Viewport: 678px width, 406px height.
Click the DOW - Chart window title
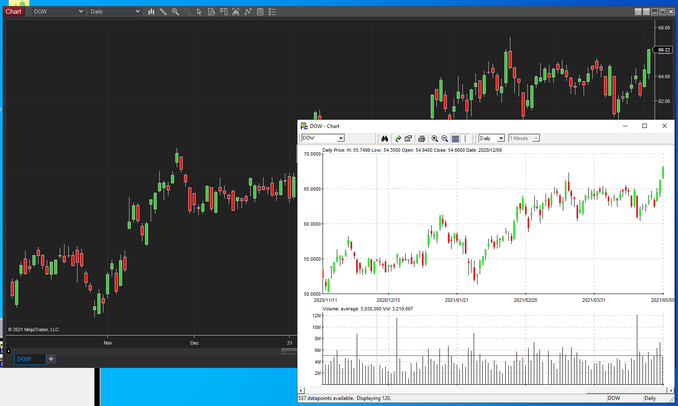[x=325, y=126]
